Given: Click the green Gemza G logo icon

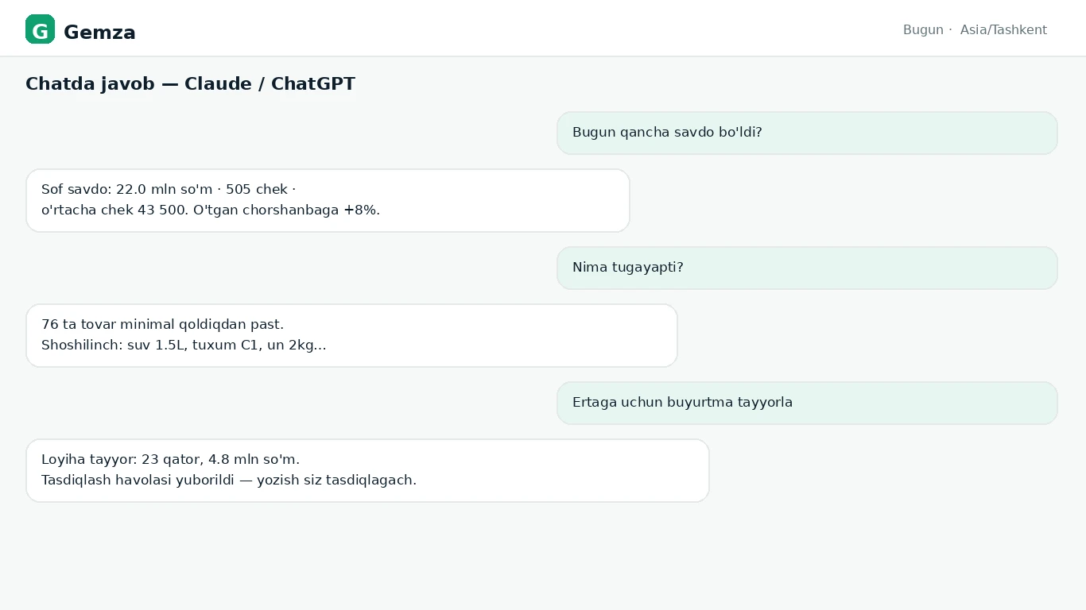Looking at the screenshot, I should pyautogui.click(x=40, y=29).
